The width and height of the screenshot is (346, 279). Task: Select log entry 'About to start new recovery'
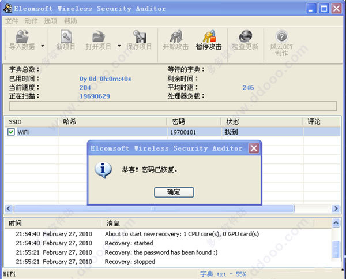pos(182,234)
